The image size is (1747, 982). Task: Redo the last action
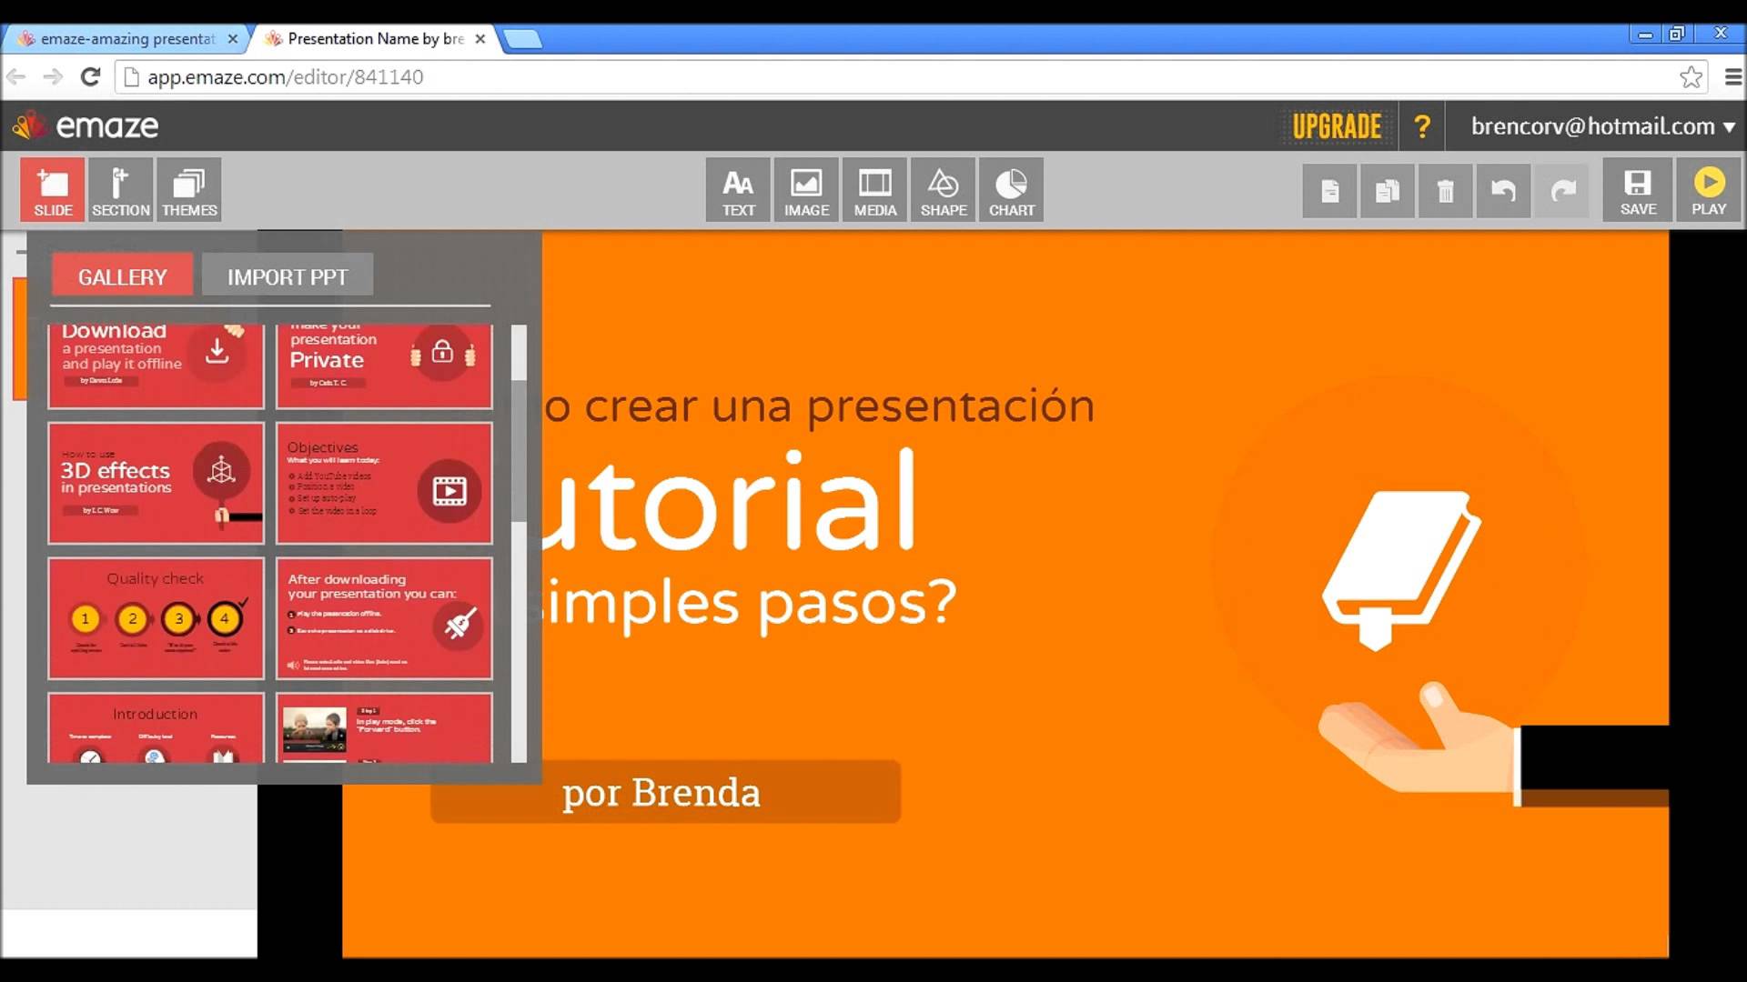pos(1561,191)
